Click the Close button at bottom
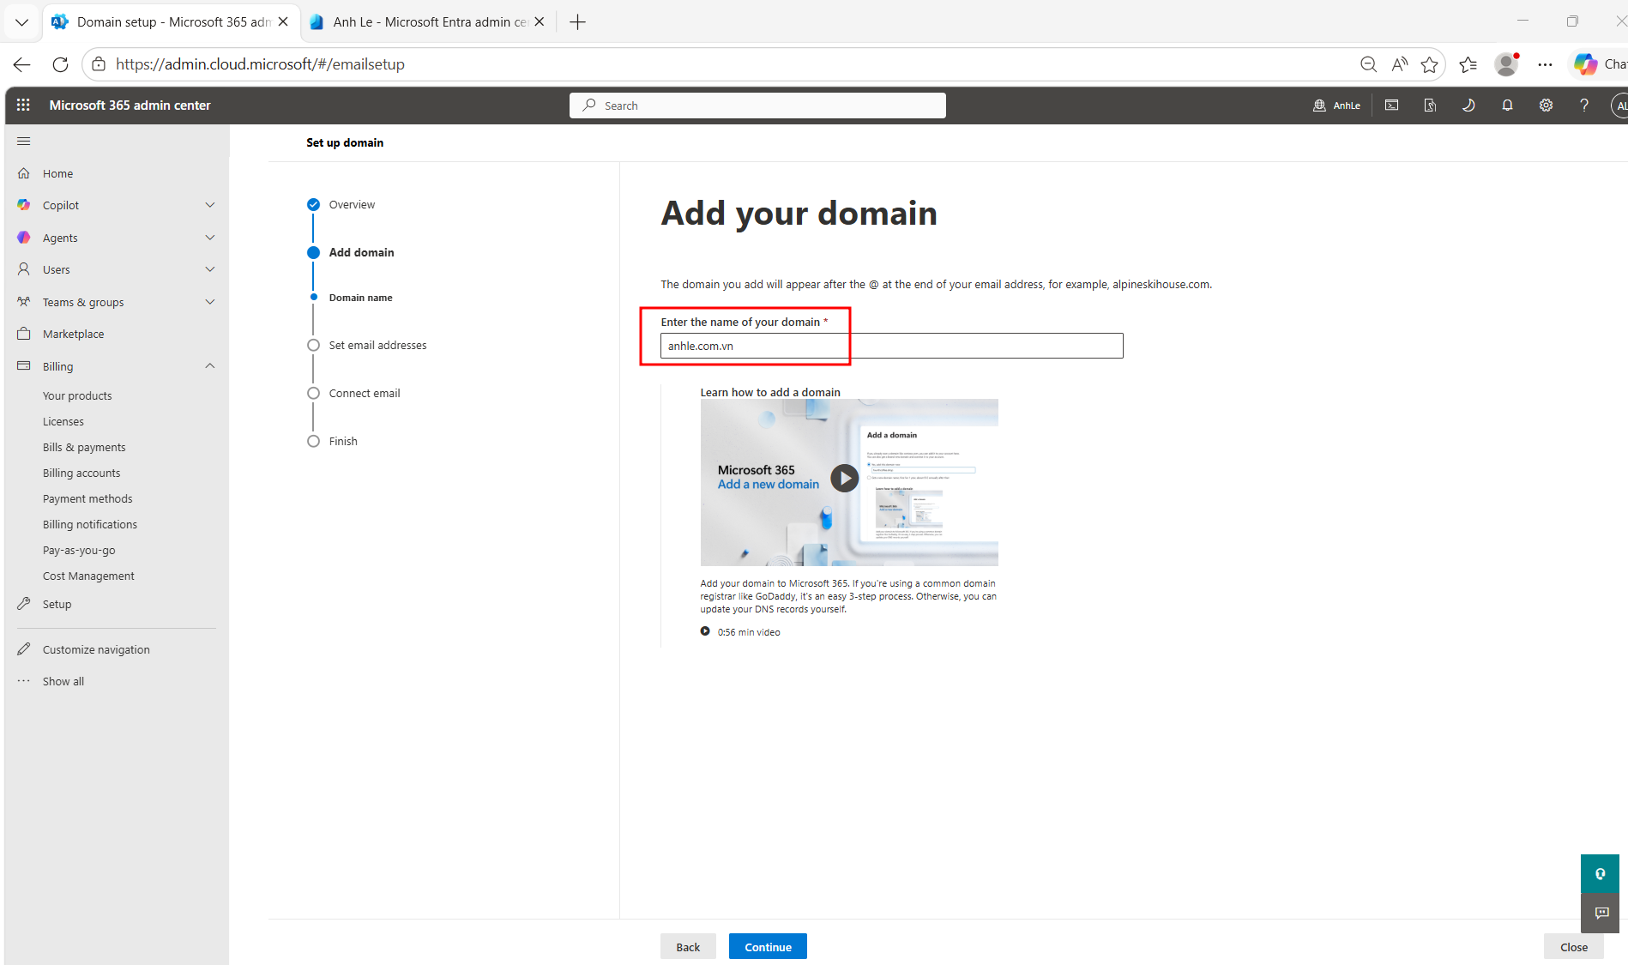Viewport: 1628px width, 965px height. (x=1574, y=947)
